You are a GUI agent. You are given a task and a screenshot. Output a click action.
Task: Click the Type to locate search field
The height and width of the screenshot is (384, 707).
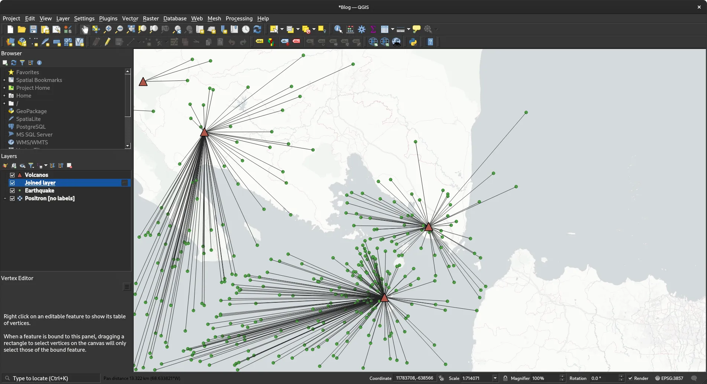point(52,378)
